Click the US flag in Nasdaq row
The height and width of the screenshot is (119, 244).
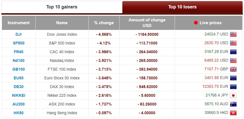[x=233, y=60]
